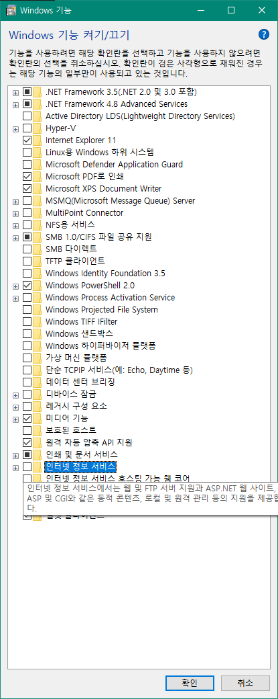This screenshot has height=699, width=278.
Task: Click the folder icon beside 미디어 기능
Action: pyautogui.click(x=38, y=418)
